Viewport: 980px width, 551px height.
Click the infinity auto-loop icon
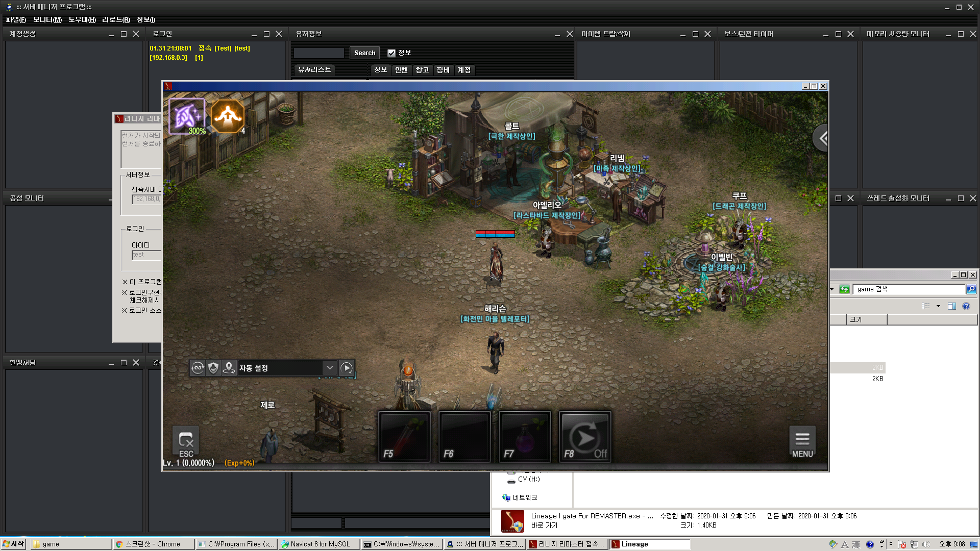tap(198, 368)
